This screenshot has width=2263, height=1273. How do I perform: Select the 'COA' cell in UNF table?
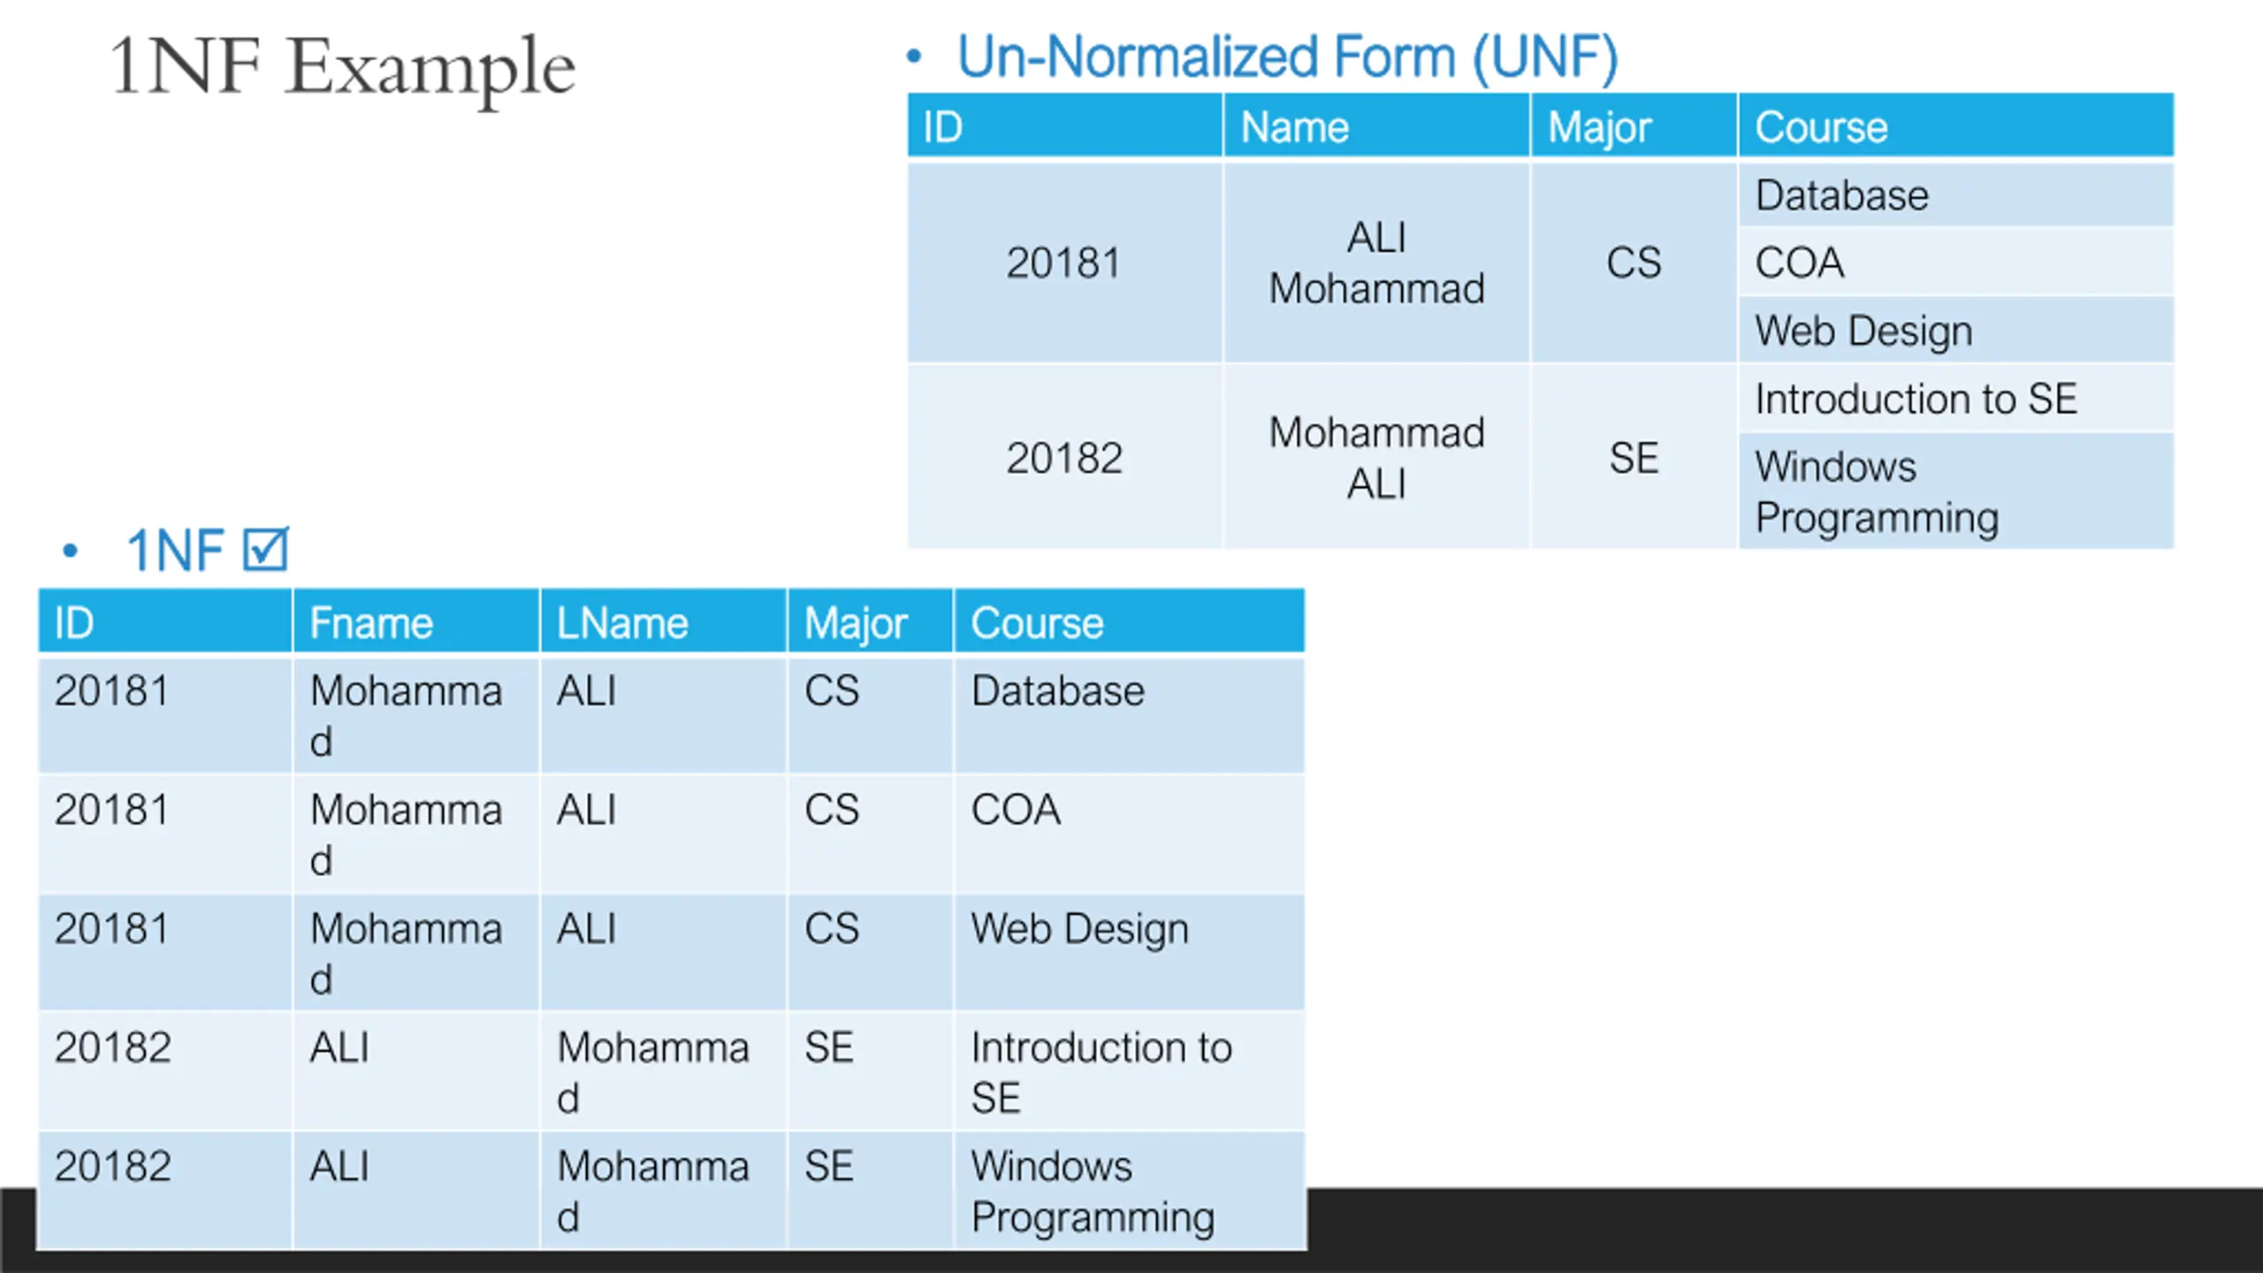pos(1956,263)
